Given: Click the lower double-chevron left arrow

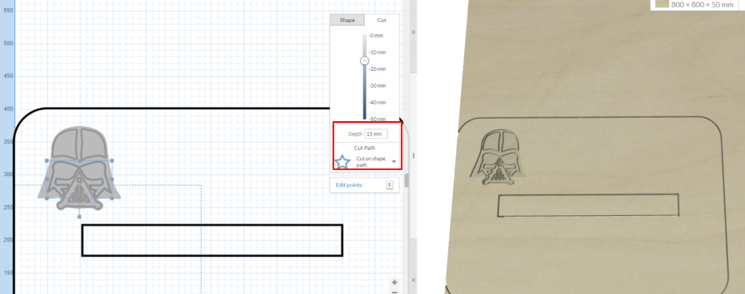Looking at the screenshot, I should click(x=414, y=280).
